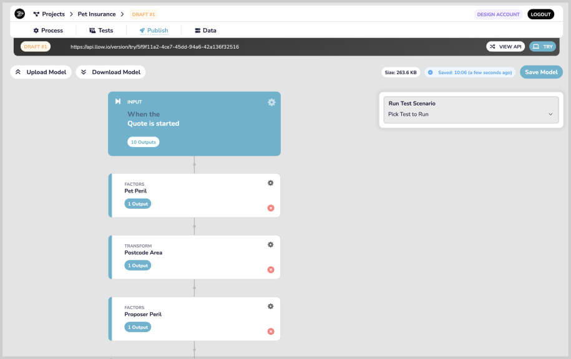Save the model with Save Model
The image size is (571, 359).
click(541, 72)
